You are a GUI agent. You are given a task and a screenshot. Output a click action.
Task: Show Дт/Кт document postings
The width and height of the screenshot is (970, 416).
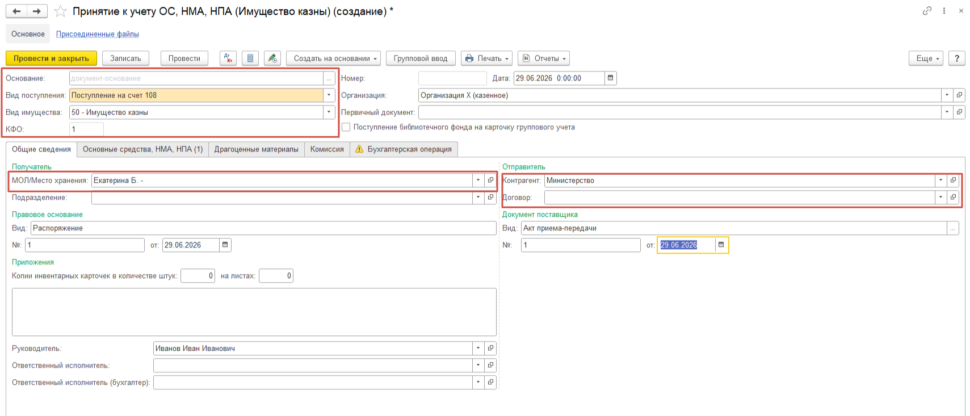(x=228, y=58)
